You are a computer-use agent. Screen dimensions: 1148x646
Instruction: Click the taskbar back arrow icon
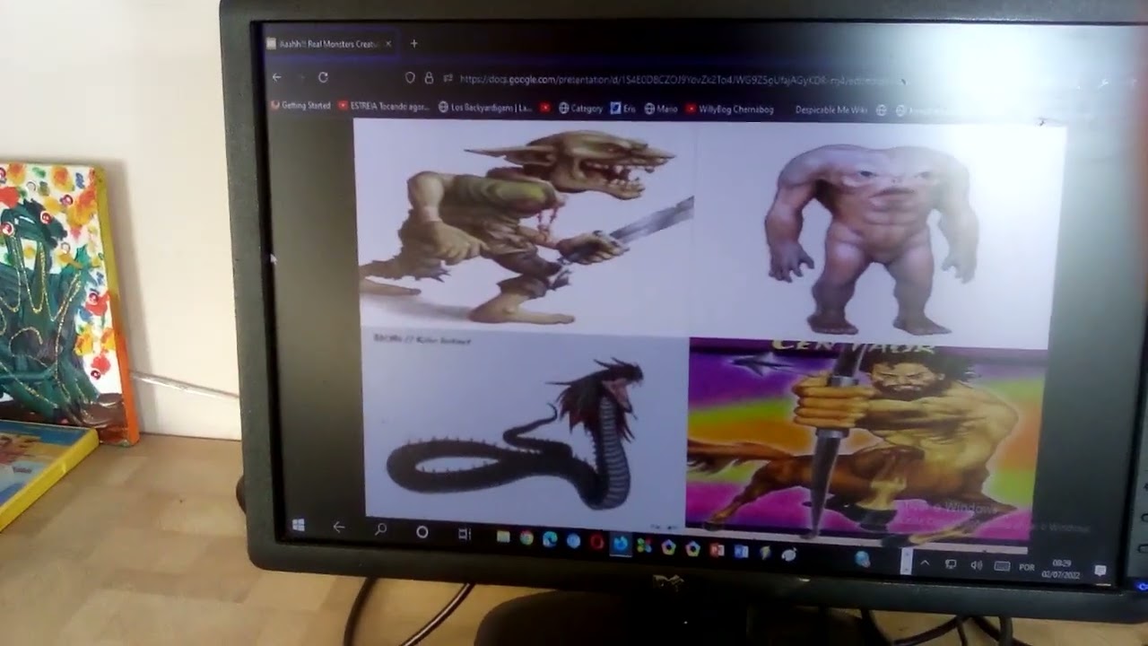[x=339, y=528]
